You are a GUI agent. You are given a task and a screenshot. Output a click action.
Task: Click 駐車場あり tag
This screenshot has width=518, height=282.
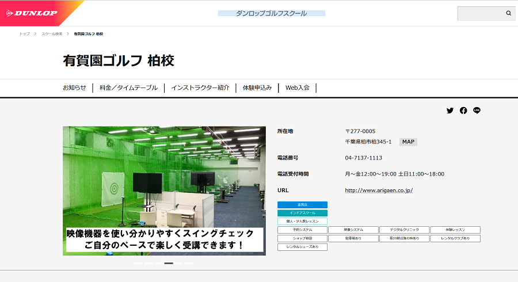tap(353, 238)
